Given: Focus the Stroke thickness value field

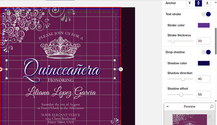Looking at the screenshot, I should [x=204, y=41].
